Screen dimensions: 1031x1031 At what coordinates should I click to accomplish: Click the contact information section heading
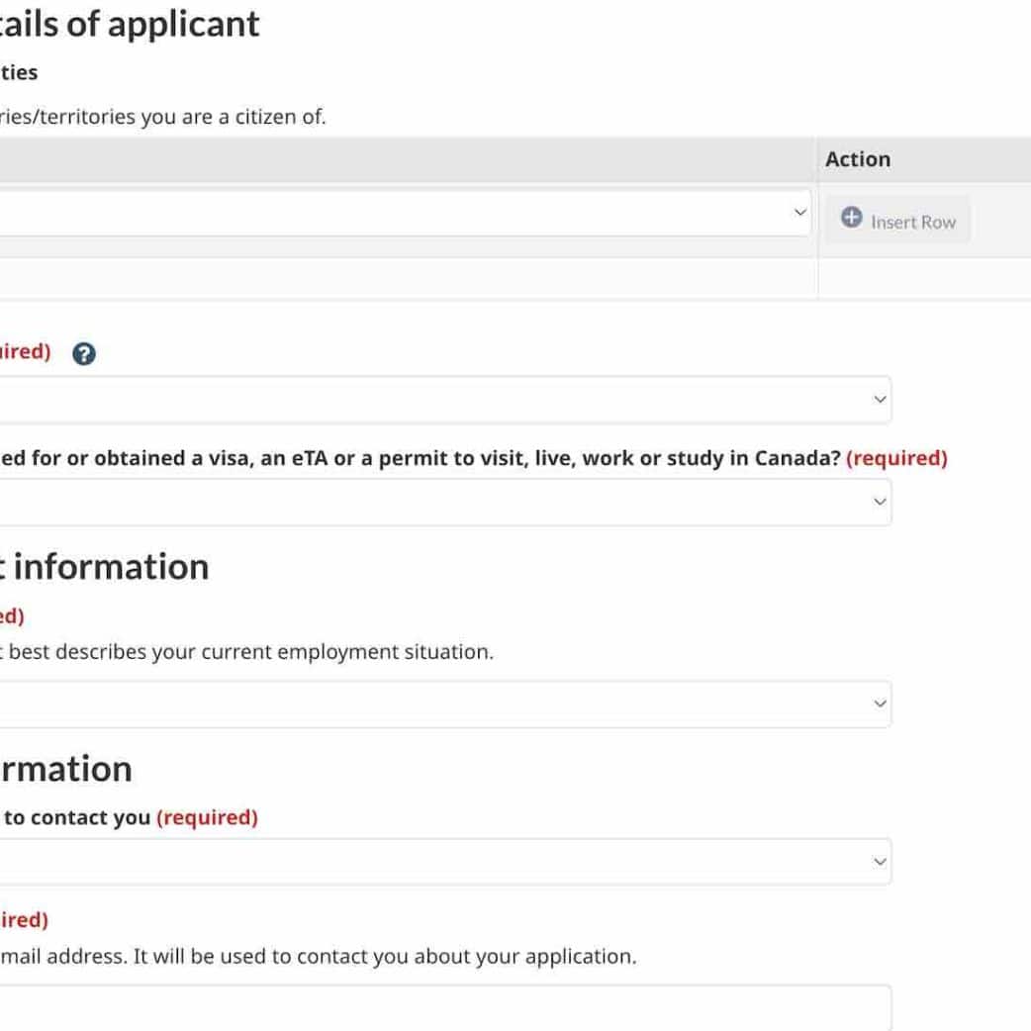pyautogui.click(x=65, y=769)
